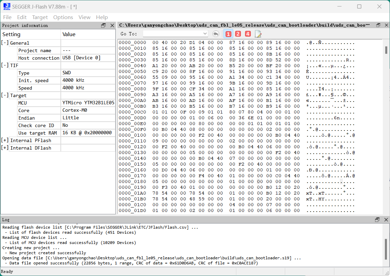Viewport: 390px width, 276px height.
Task: Select 2-byte display width button
Action: pos(238,34)
